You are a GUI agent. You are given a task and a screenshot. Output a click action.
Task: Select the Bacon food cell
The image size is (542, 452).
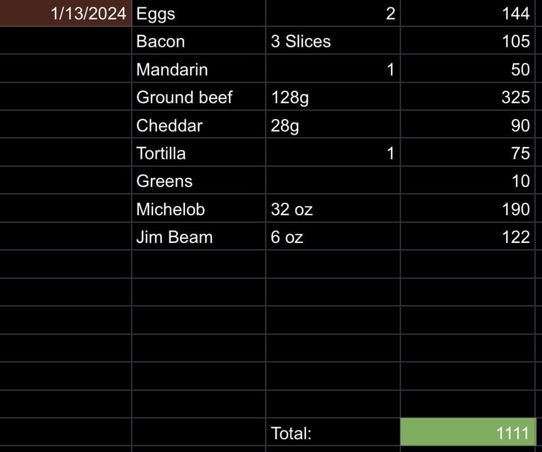[x=199, y=41]
